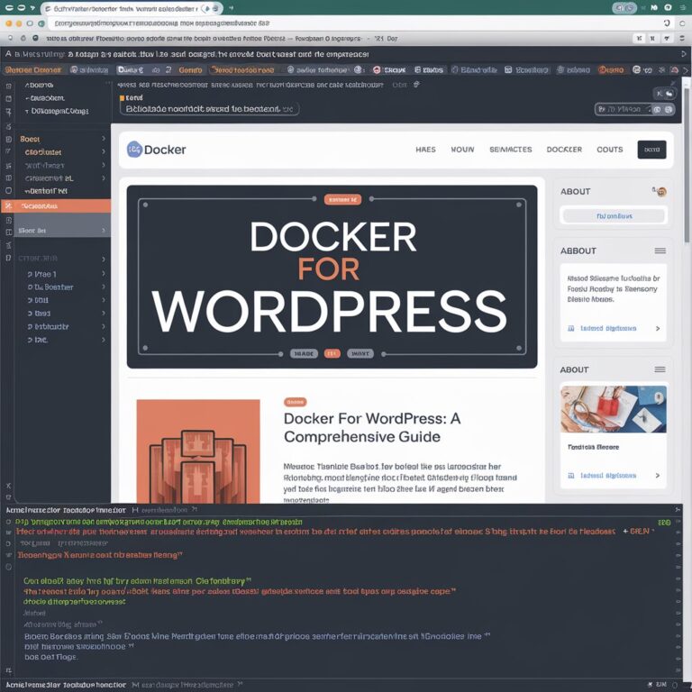692x692 pixels.
Task: Open the hamburger menu above the photo card
Action: click(x=660, y=369)
